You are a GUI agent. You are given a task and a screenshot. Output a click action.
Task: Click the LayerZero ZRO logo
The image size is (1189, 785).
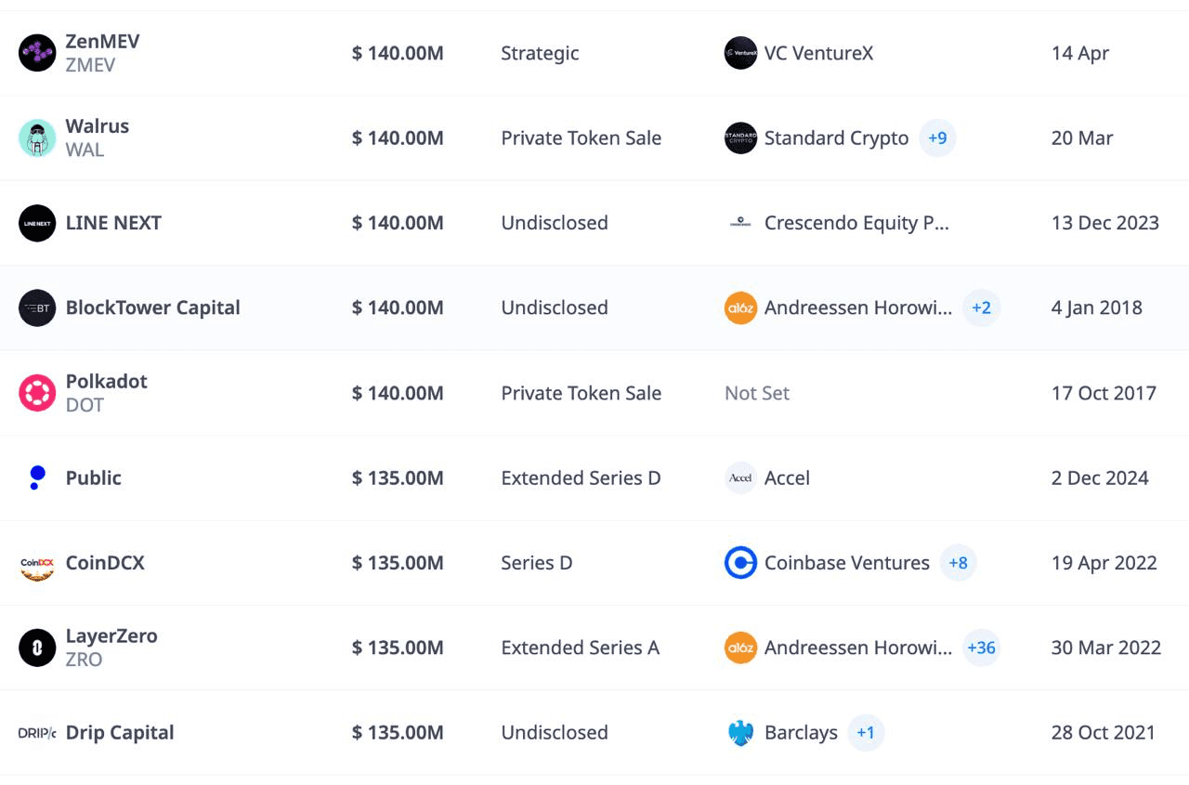[x=37, y=648]
